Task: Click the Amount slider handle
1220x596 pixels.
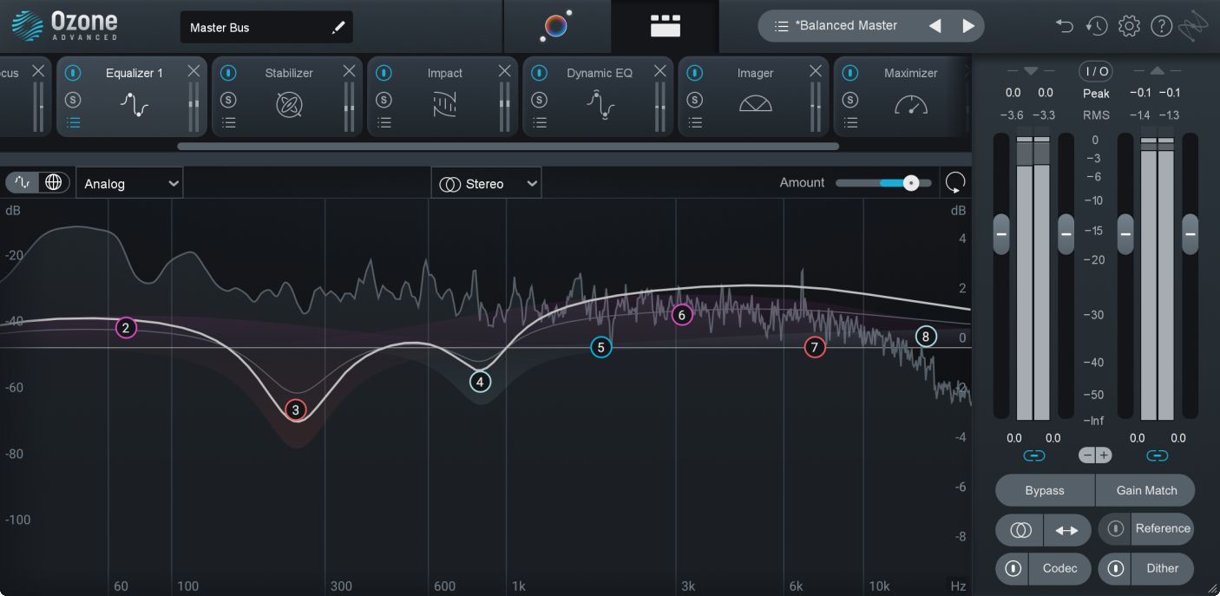Action: point(910,183)
